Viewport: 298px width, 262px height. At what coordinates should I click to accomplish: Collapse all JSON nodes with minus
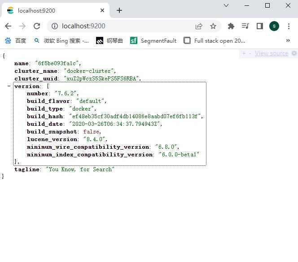[250, 53]
